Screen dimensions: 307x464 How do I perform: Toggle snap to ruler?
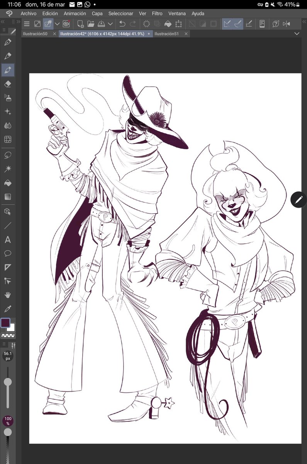coord(227,24)
